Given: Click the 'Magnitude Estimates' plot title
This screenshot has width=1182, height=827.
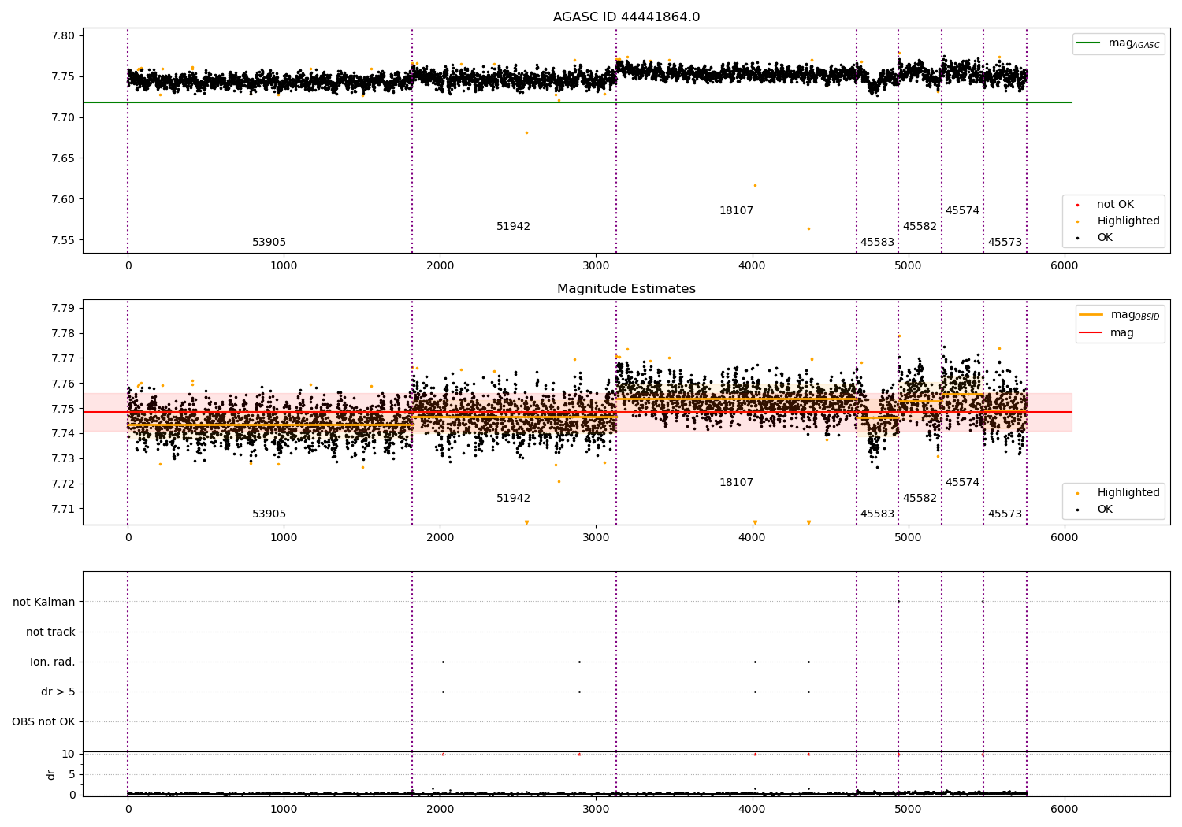Looking at the screenshot, I should point(626,289).
